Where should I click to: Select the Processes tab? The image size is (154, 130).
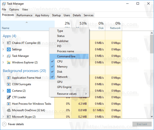[8, 15]
